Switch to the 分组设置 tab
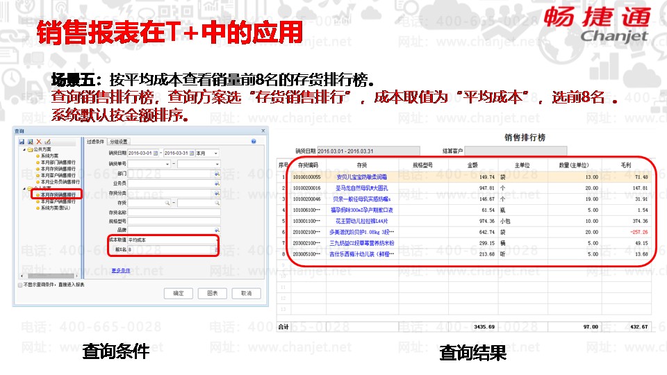Image resolution: width=667 pixels, height=375 pixels. (118, 142)
